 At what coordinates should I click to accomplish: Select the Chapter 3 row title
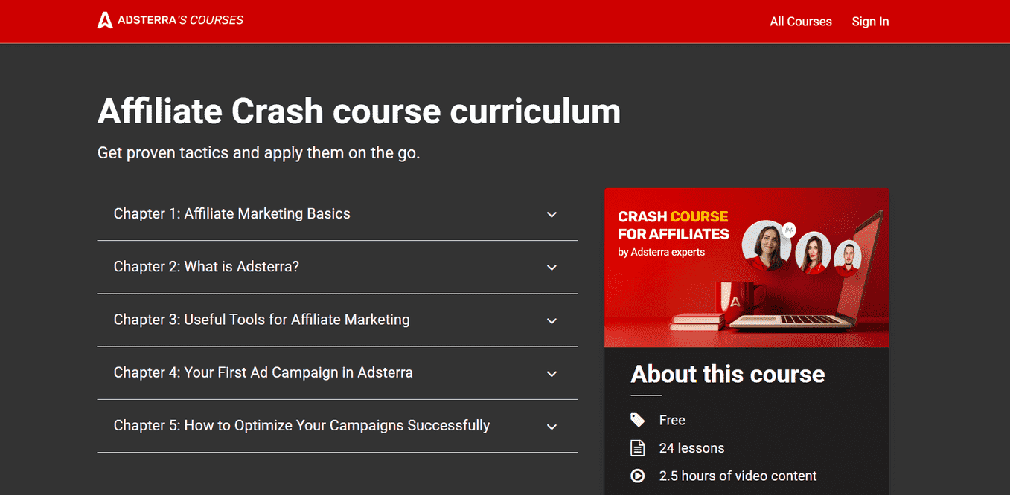tap(261, 320)
